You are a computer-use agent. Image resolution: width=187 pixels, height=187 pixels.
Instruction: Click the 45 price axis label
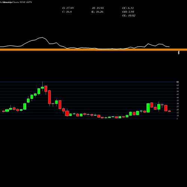click(x=178, y=94)
